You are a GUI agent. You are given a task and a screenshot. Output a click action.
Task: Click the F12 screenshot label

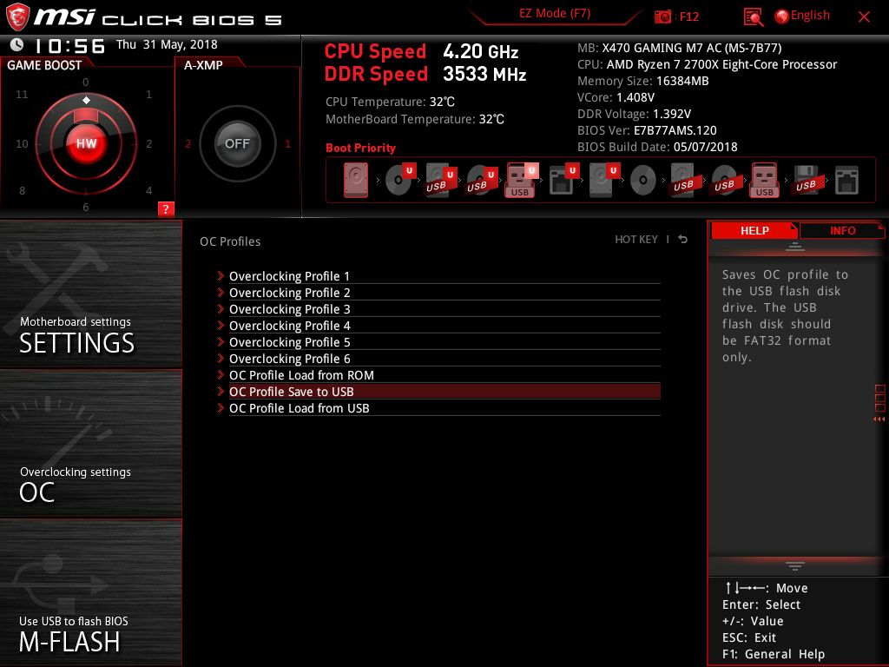[x=688, y=17]
